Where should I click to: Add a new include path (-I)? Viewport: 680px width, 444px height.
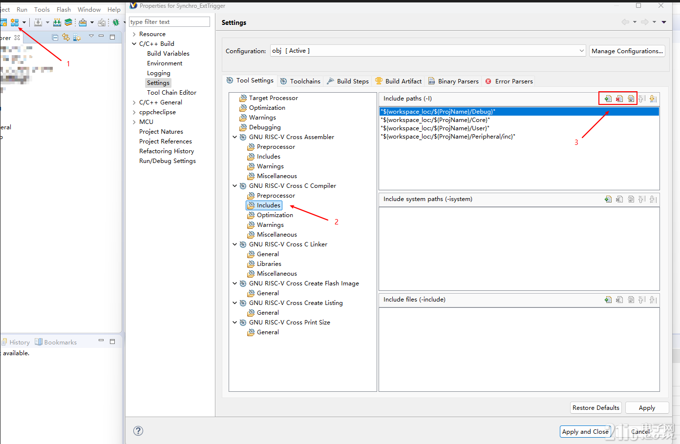pyautogui.click(x=608, y=99)
